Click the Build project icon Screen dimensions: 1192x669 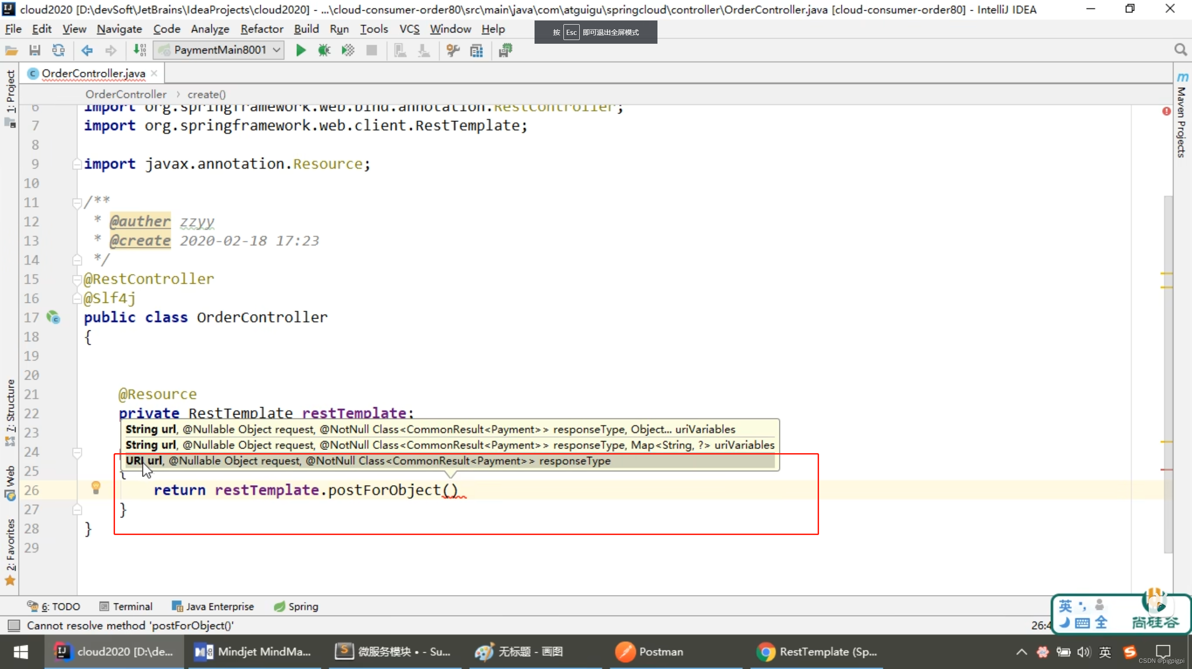[140, 50]
